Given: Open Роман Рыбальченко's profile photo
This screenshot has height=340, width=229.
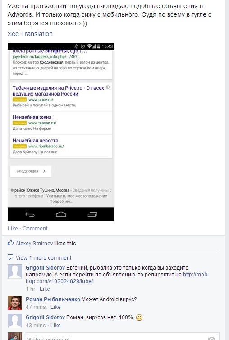Looking at the screenshot, I should pyautogui.click(x=15, y=303).
